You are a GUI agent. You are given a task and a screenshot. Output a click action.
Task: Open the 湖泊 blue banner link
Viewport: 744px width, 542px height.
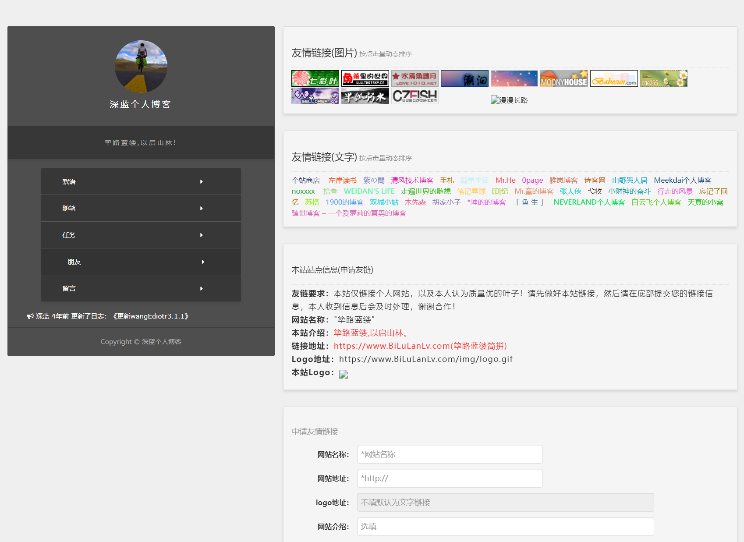464,78
